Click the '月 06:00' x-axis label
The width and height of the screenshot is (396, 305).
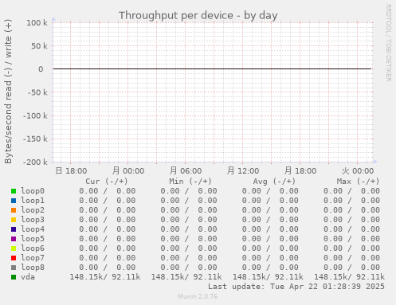tap(186, 170)
